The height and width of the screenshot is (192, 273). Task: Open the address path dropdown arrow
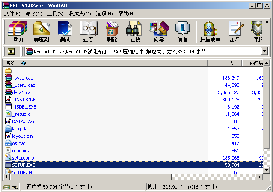coord(264,51)
